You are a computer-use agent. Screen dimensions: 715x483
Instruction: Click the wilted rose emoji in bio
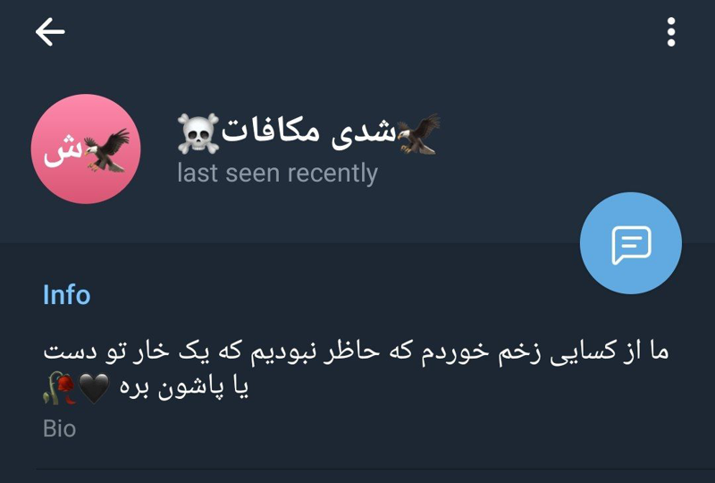pos(59,388)
